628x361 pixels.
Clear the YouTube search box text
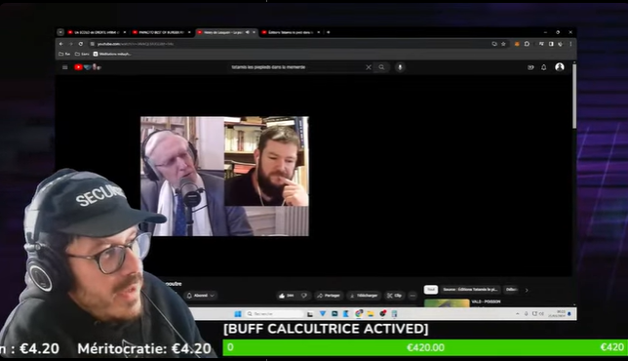[369, 67]
